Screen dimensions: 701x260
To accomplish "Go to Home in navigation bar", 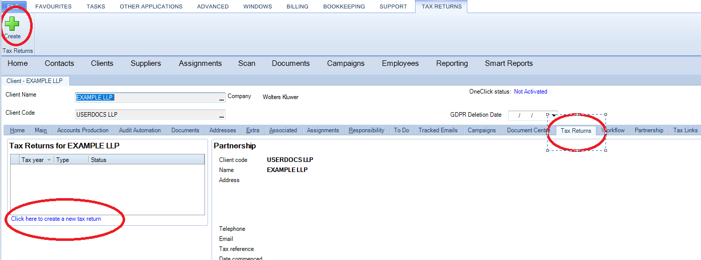I will coord(18,63).
